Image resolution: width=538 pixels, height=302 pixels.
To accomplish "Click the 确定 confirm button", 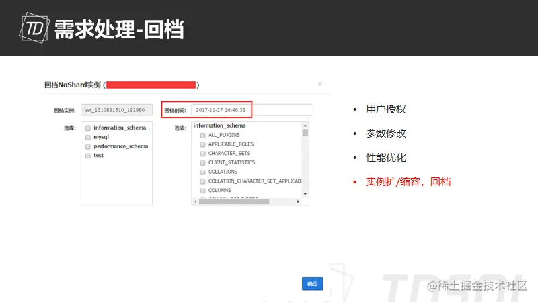I will click(x=312, y=283).
